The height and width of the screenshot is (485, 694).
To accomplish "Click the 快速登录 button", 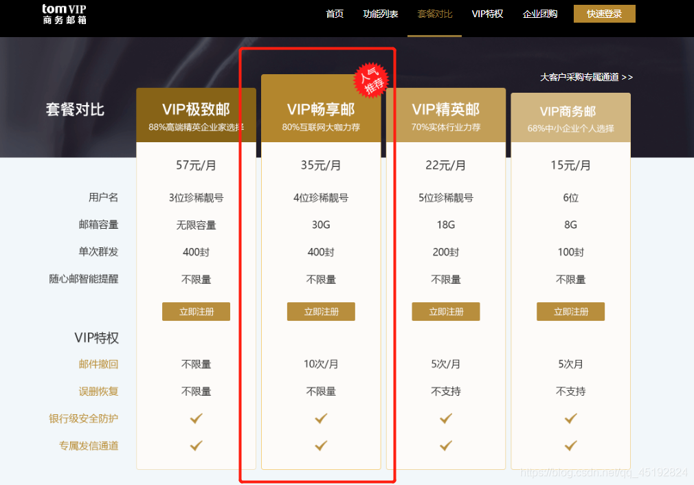I will point(605,14).
